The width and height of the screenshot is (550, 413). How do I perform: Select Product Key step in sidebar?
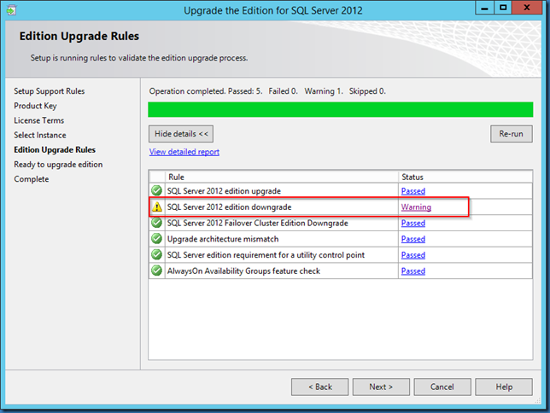tap(35, 106)
